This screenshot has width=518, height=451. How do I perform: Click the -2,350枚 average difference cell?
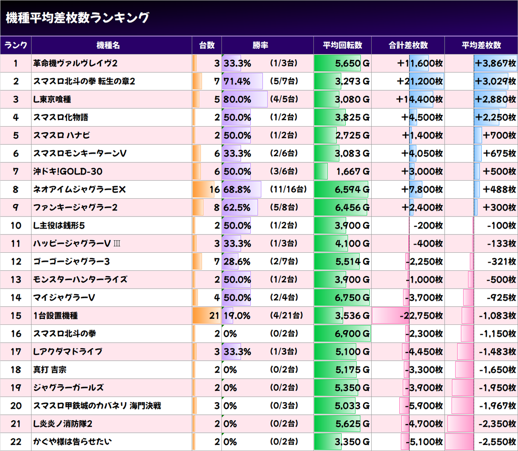481,424
